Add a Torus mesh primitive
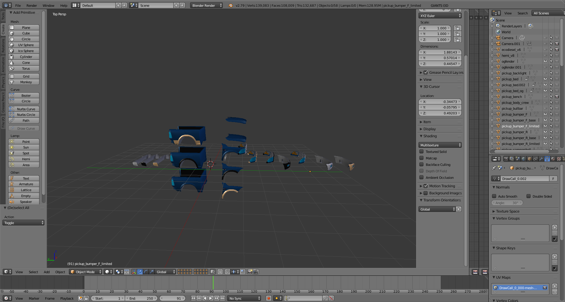 point(24,69)
